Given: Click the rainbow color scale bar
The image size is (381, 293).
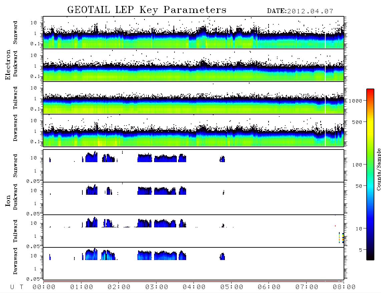Looking at the screenshot, I should point(370,174).
